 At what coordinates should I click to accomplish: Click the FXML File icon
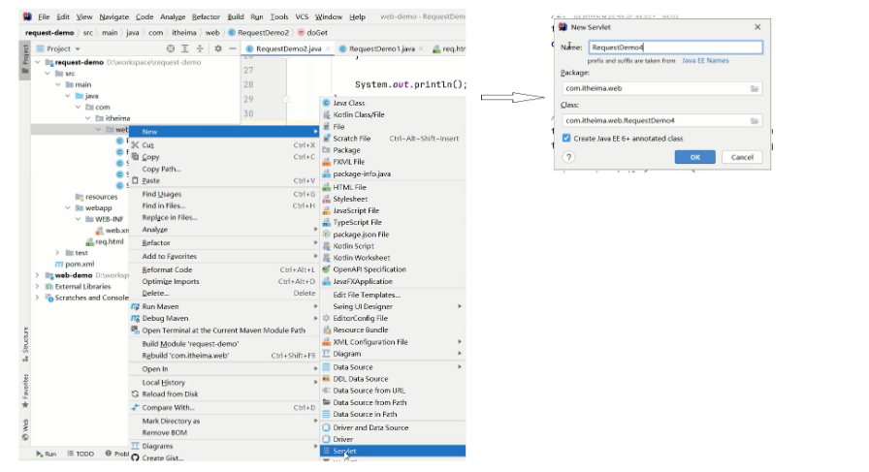(x=327, y=162)
